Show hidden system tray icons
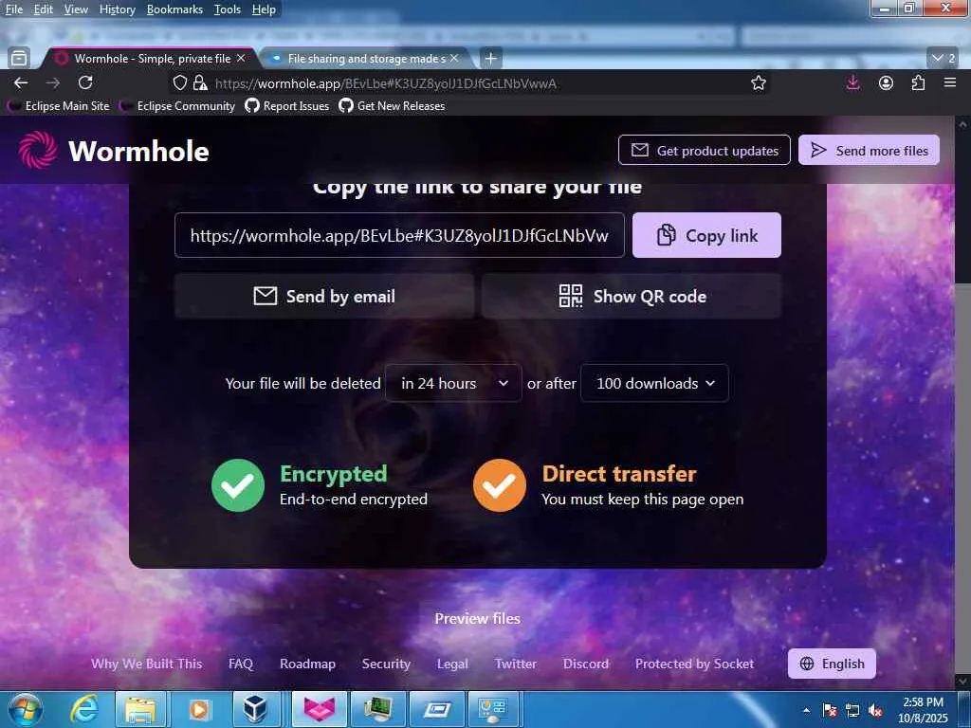 [806, 711]
